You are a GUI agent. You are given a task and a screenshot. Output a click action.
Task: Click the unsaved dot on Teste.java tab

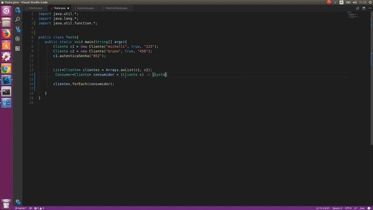click(x=68, y=8)
